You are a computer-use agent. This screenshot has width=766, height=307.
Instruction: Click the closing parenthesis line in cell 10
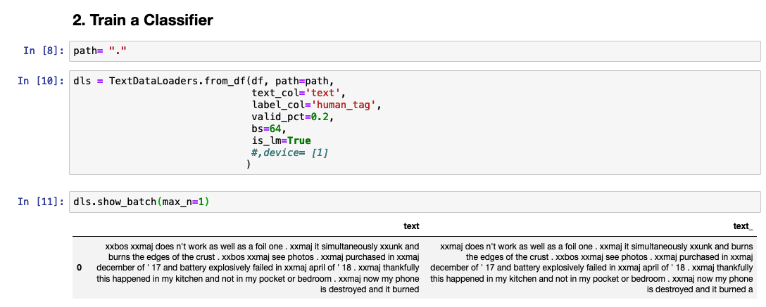pos(249,164)
